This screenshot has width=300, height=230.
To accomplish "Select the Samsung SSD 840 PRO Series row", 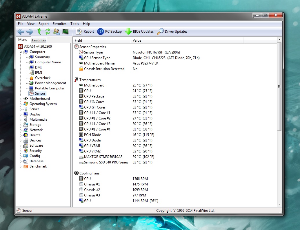I will click(x=175, y=162).
